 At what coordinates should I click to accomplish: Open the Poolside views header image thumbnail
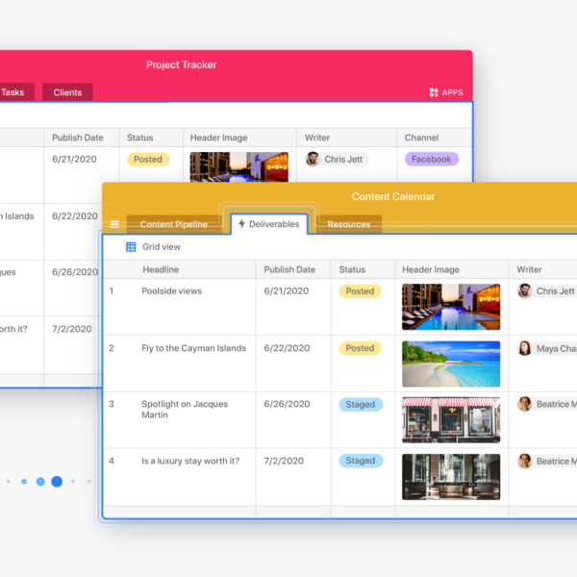[x=451, y=307]
